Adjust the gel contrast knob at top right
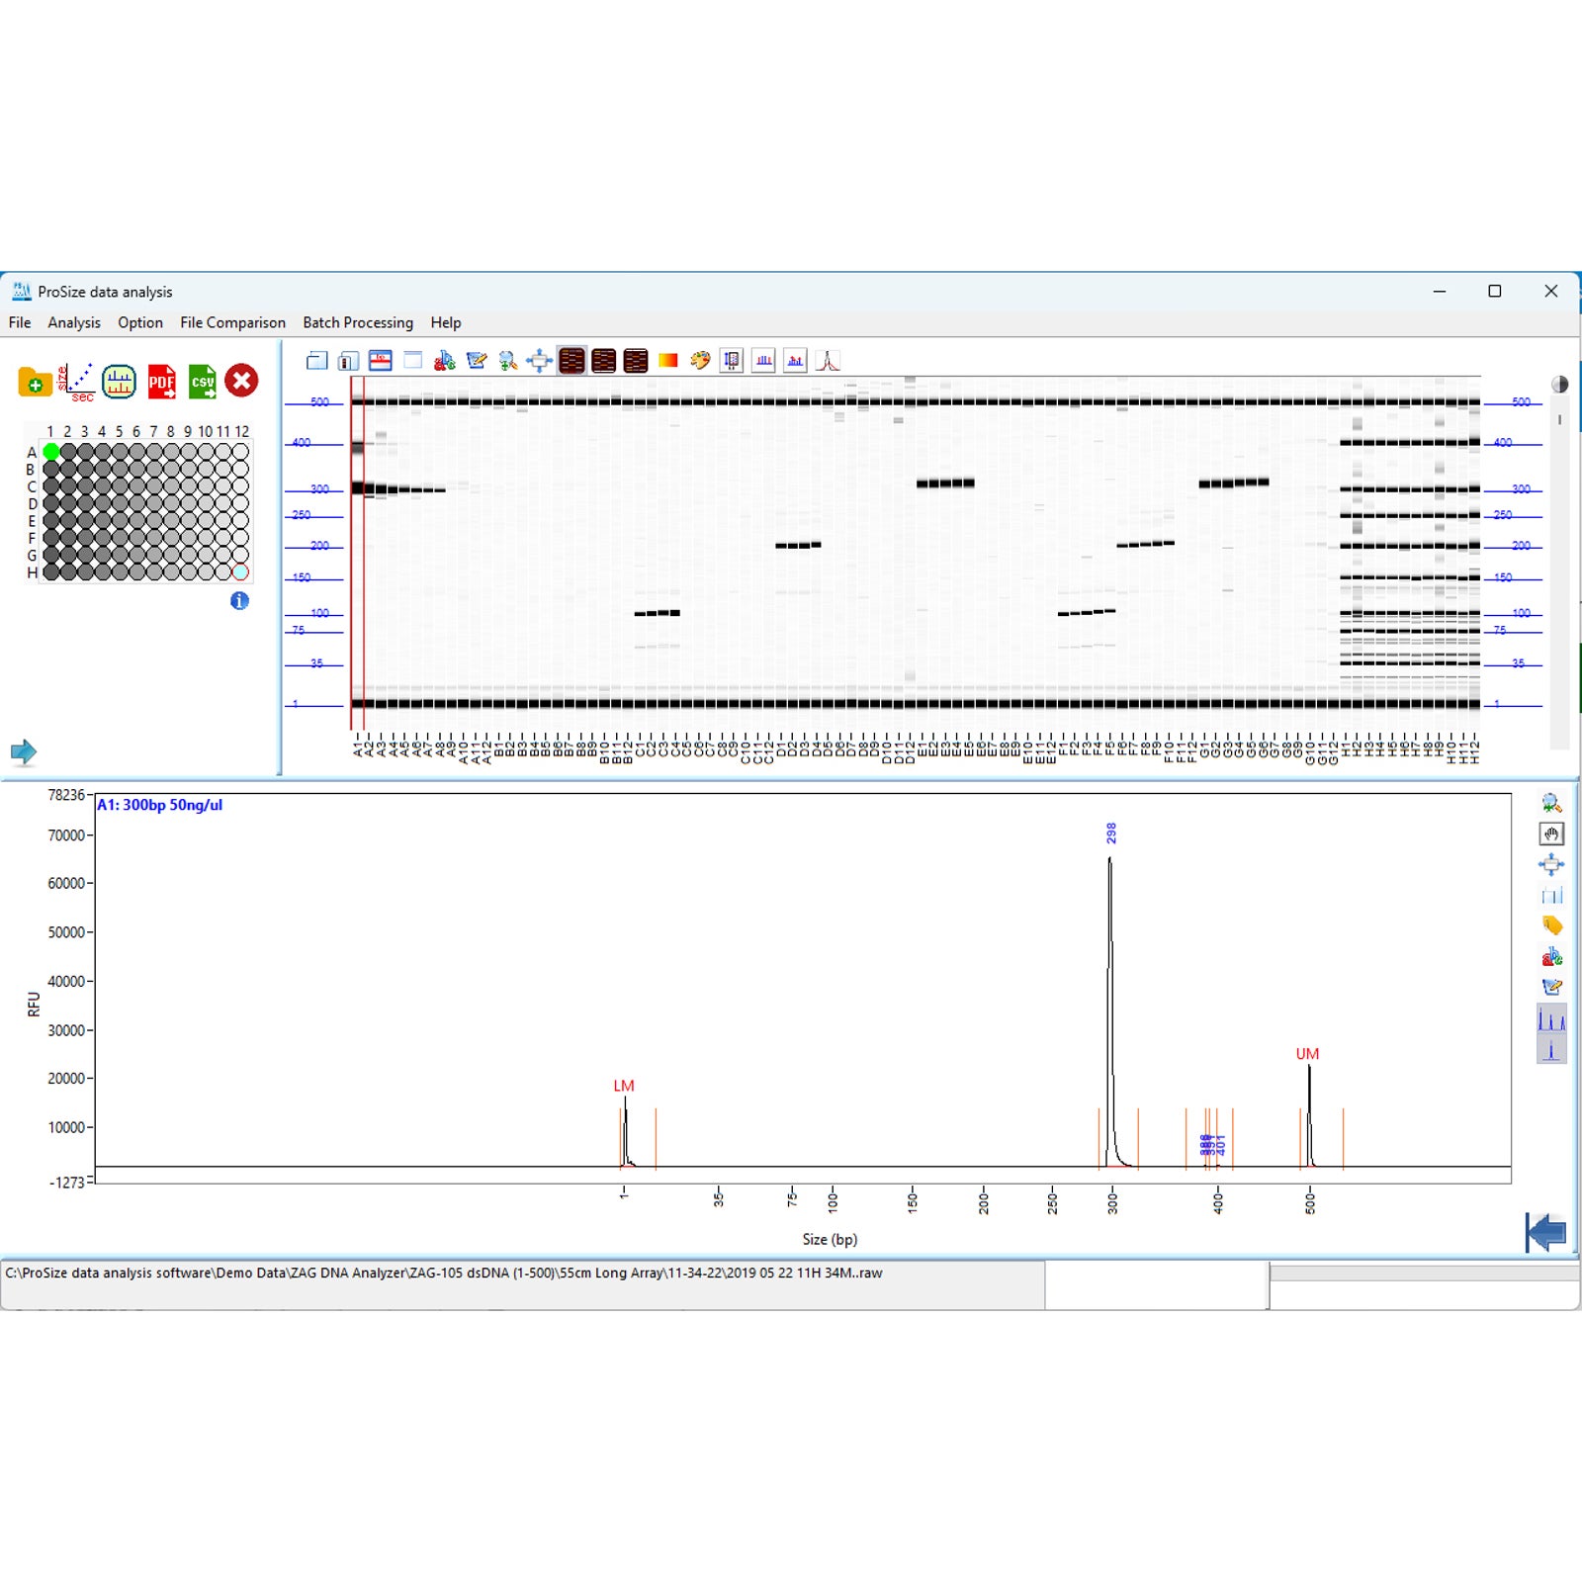Screen dimensions: 1582x1582 tap(1559, 385)
